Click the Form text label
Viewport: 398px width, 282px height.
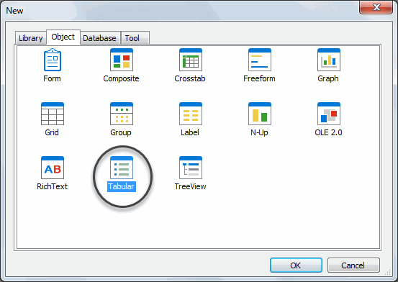(52, 78)
